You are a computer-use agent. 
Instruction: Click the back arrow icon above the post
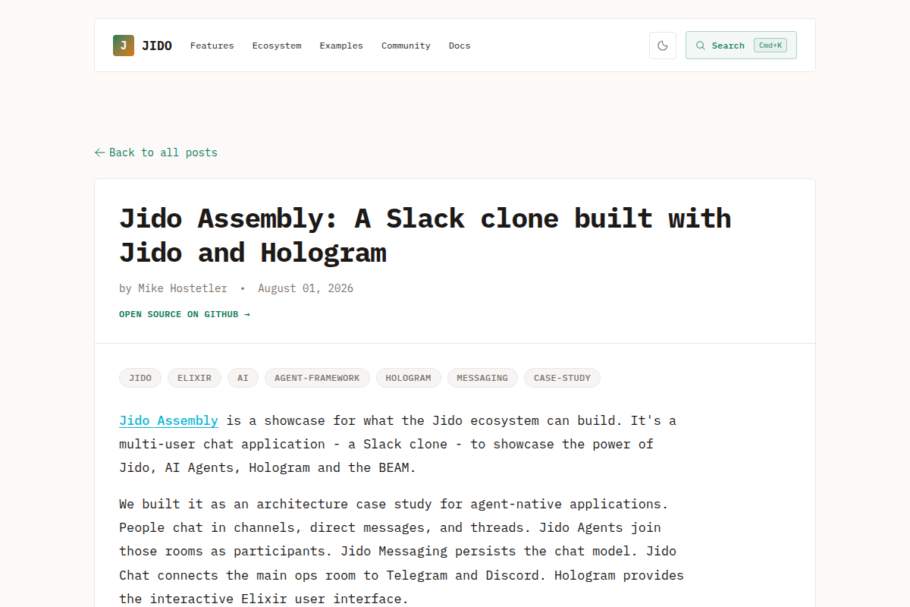click(99, 153)
